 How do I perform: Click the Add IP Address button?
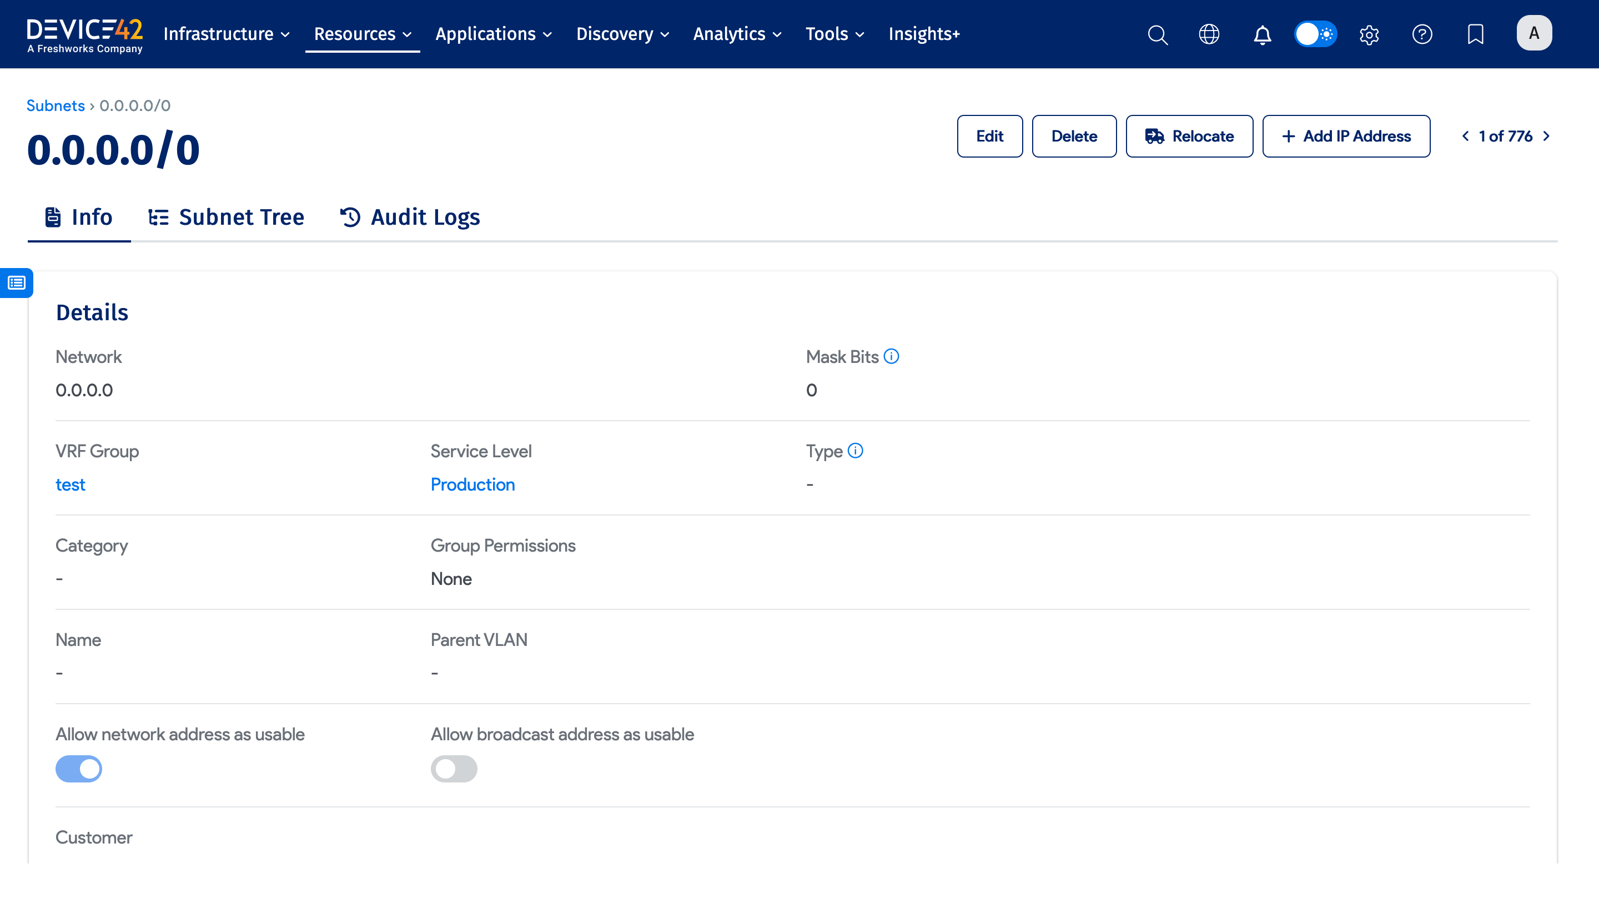[x=1346, y=136]
